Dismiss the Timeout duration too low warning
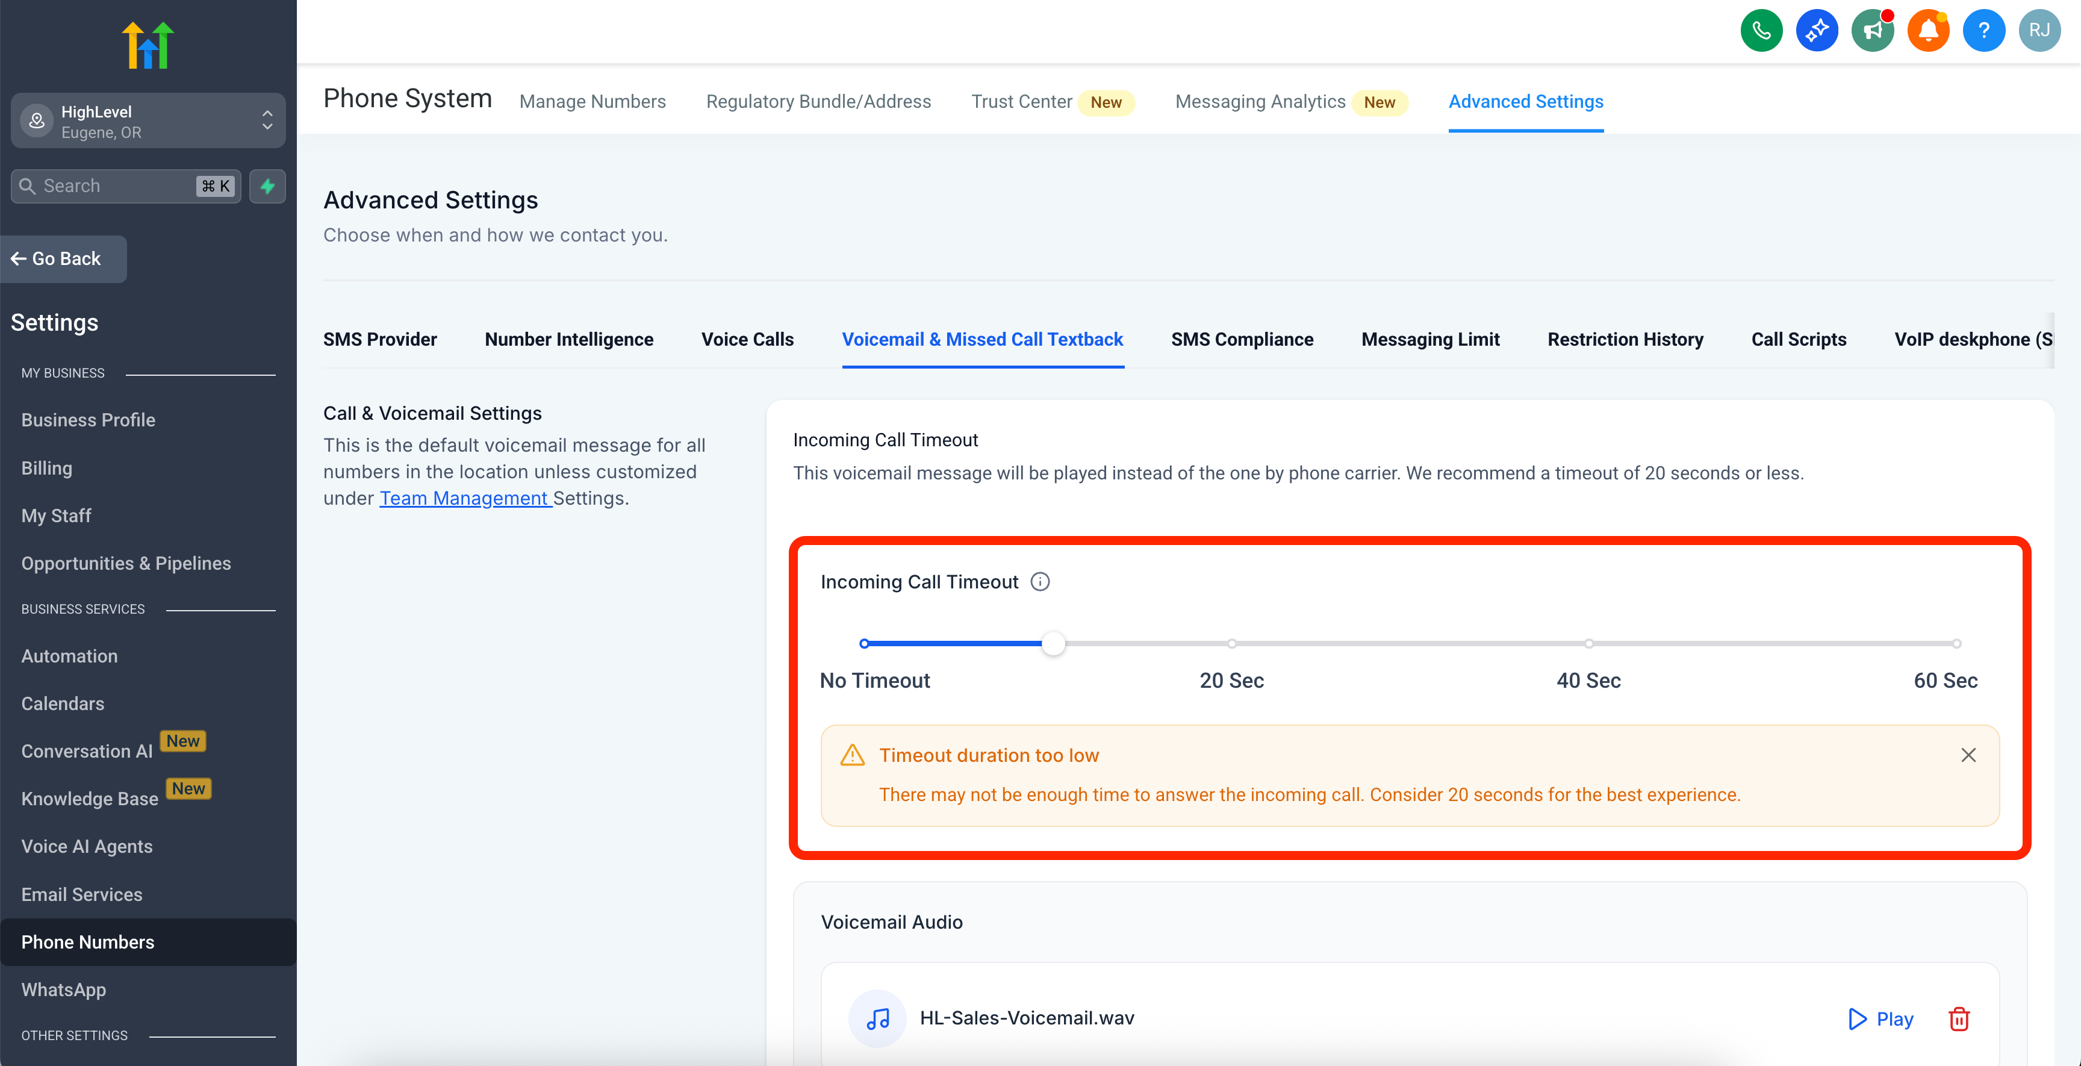Image resolution: width=2081 pixels, height=1066 pixels. pyautogui.click(x=1969, y=755)
